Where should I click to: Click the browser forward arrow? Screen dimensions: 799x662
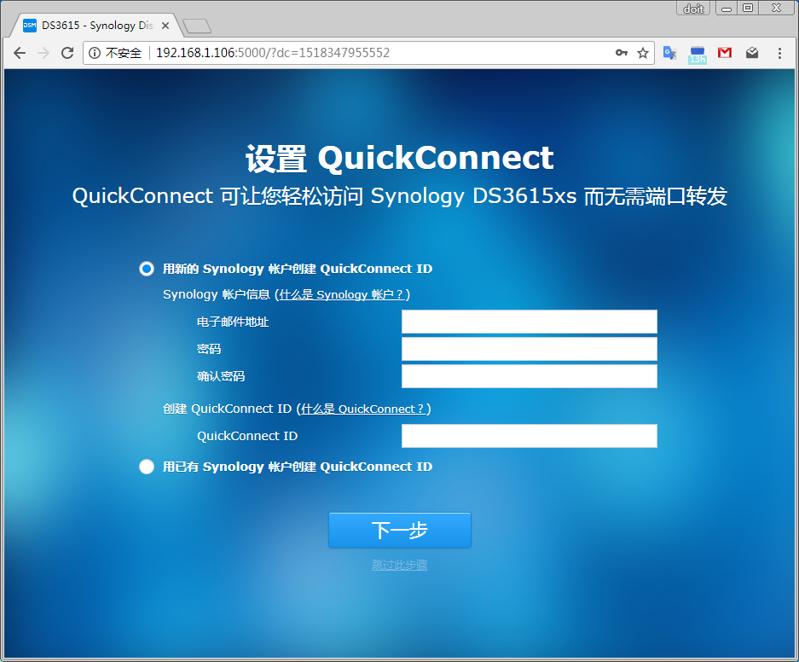click(43, 53)
